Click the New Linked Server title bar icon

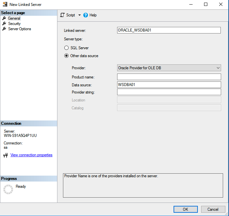[5, 4]
